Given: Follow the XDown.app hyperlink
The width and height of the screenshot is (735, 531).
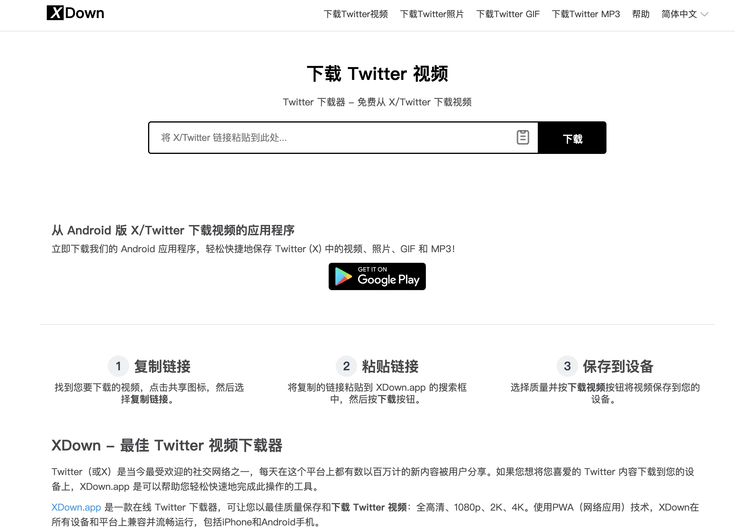Looking at the screenshot, I should (x=76, y=507).
